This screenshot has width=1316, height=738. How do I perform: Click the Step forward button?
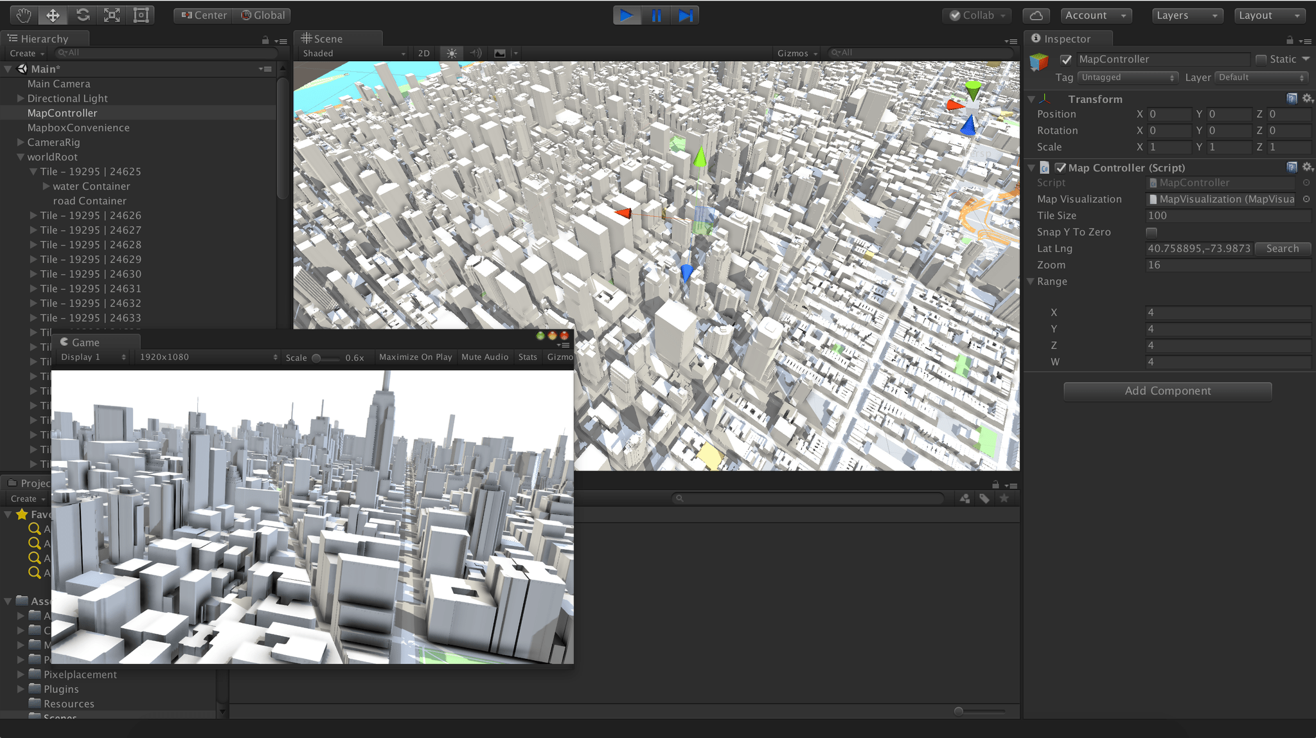click(685, 15)
